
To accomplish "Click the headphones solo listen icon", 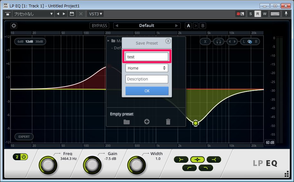I will coord(219,41).
